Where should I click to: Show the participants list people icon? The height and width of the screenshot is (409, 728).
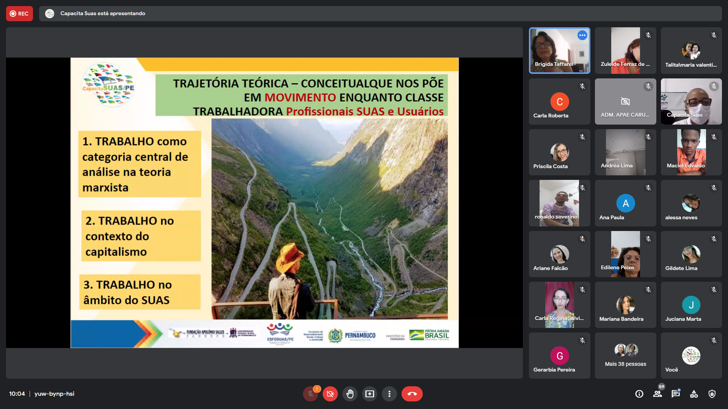(x=657, y=394)
